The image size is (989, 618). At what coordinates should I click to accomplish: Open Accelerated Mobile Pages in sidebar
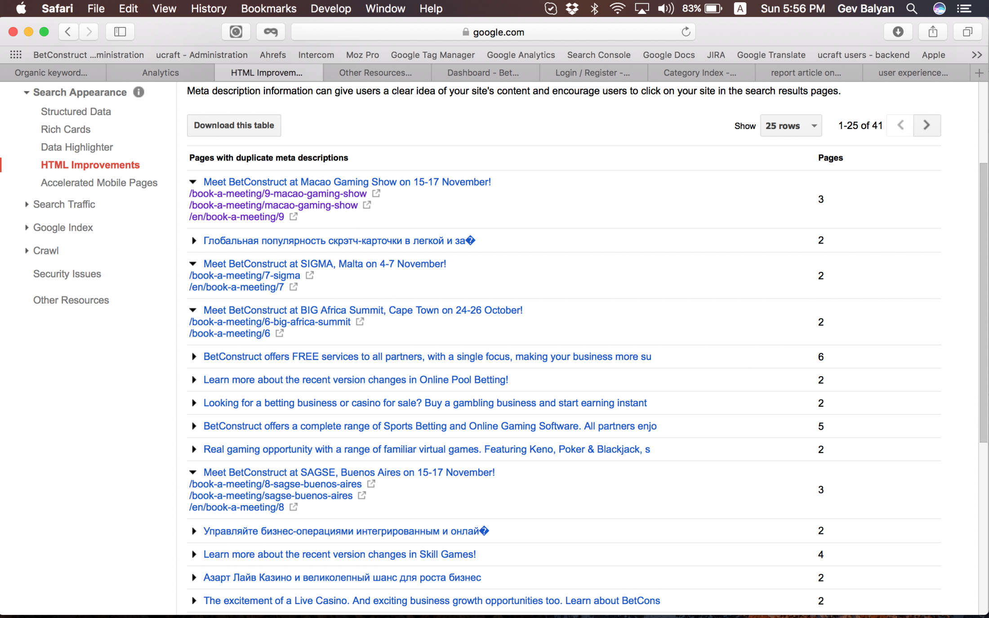coord(99,183)
